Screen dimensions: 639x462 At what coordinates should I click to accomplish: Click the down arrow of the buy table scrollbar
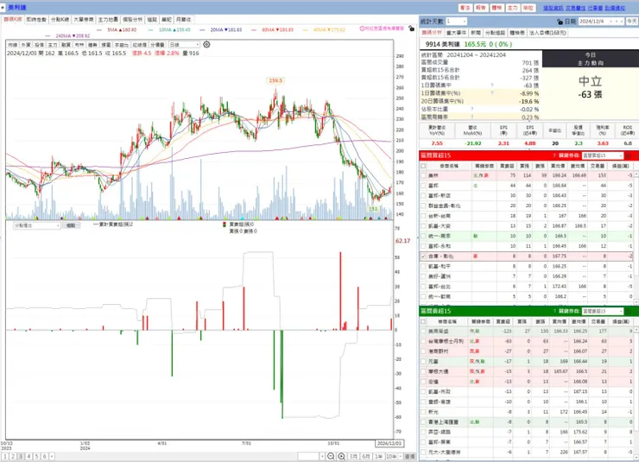(x=636, y=302)
